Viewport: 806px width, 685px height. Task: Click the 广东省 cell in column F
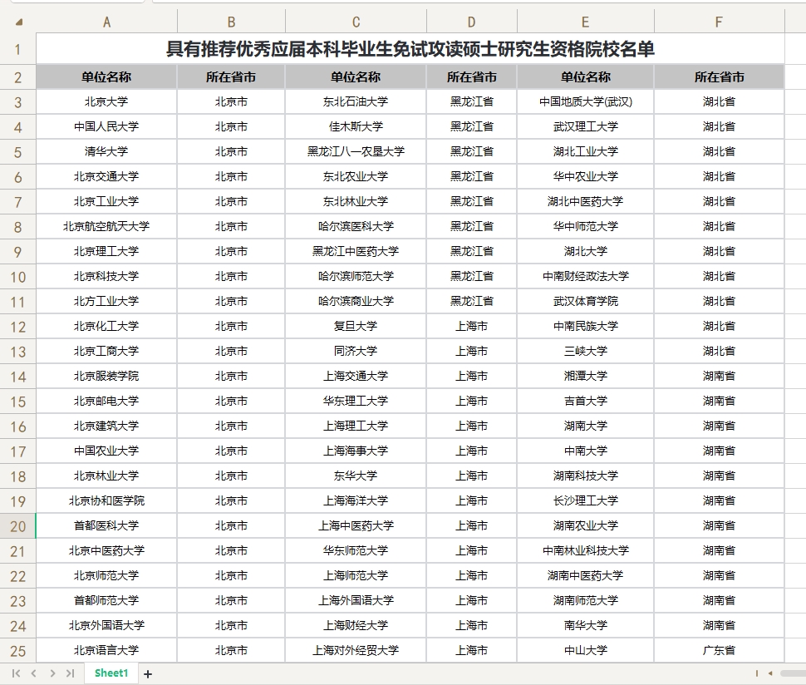[719, 650]
